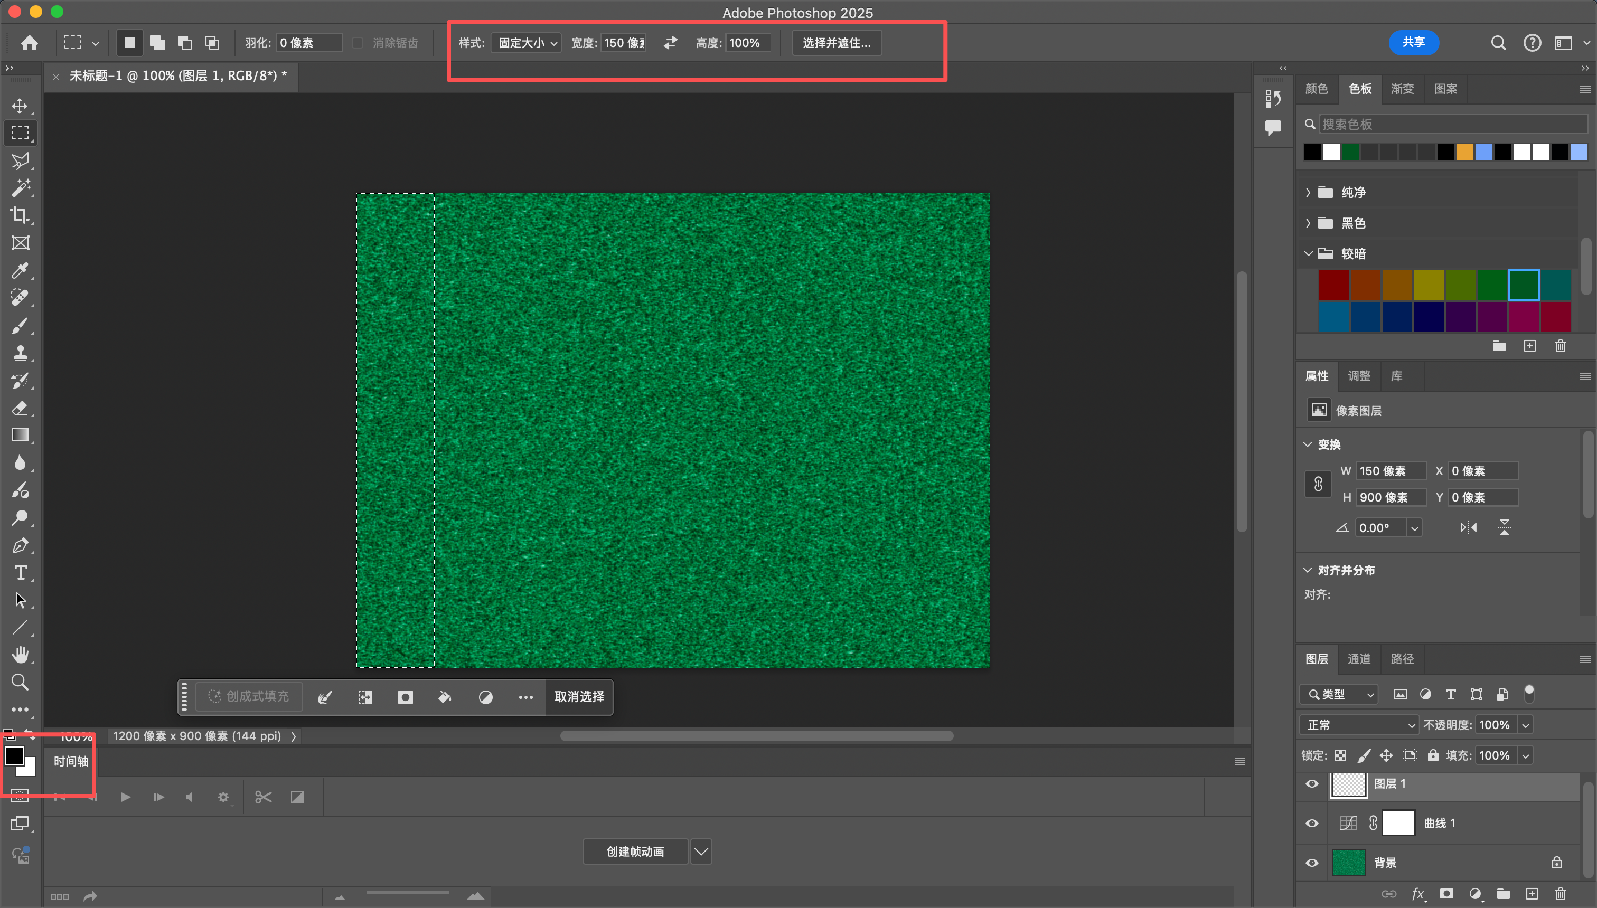Select the Frame tool
This screenshot has width=1597, height=908.
pyautogui.click(x=20, y=243)
